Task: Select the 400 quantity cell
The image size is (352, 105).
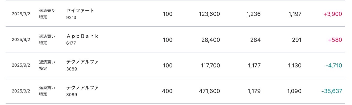Action: (x=168, y=91)
